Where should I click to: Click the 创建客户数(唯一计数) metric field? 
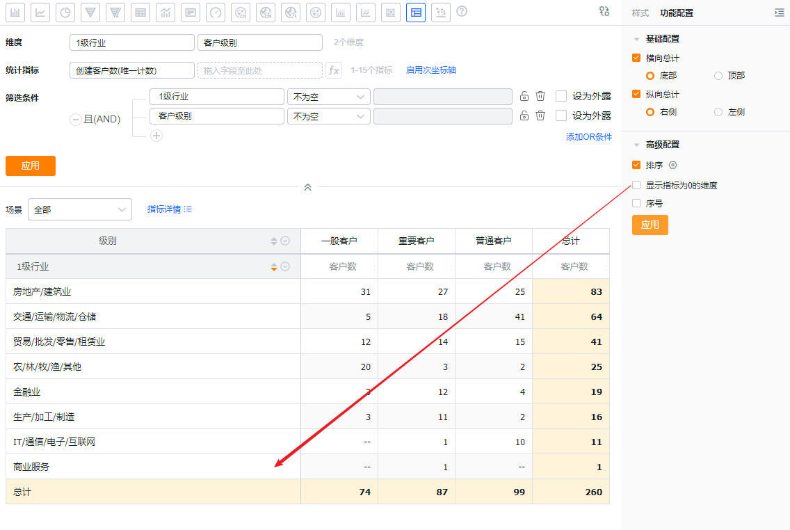[132, 70]
